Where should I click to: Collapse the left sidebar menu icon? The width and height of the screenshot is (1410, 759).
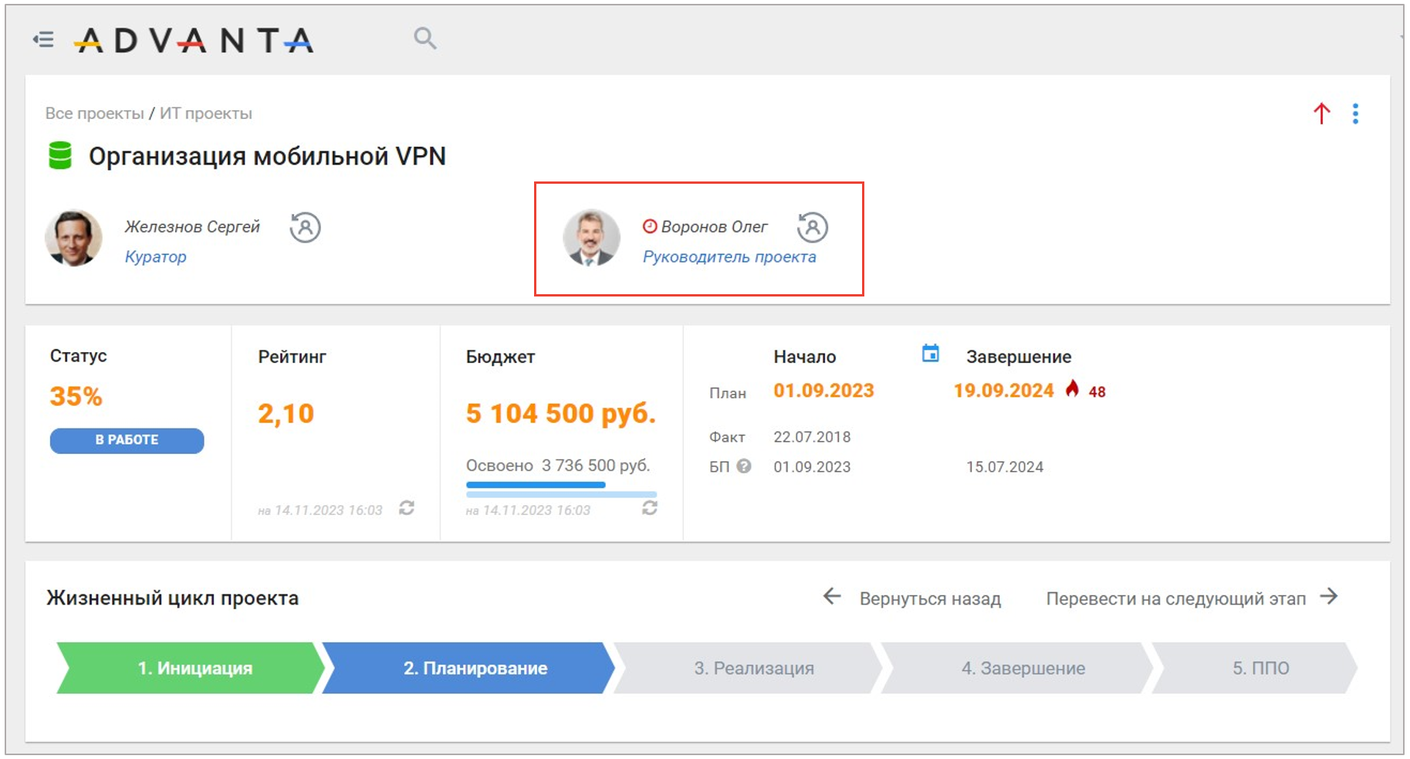click(43, 39)
